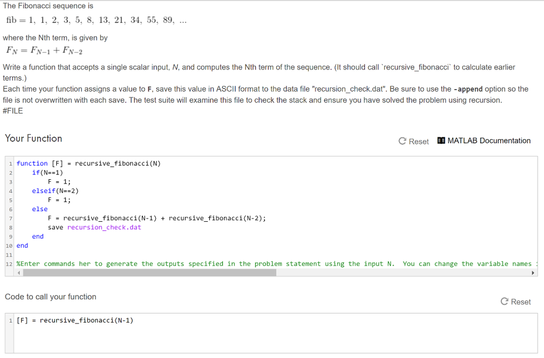Click the right arrow of the editor scrollbar

coord(532,272)
